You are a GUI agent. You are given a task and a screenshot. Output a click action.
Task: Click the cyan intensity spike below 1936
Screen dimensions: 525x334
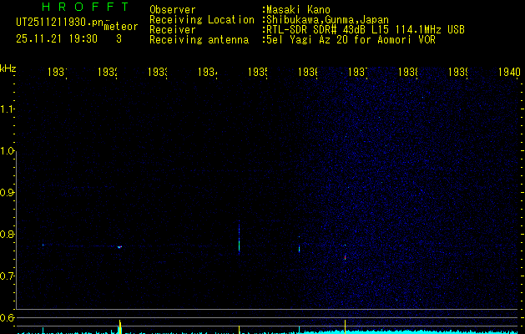[x=299, y=330]
